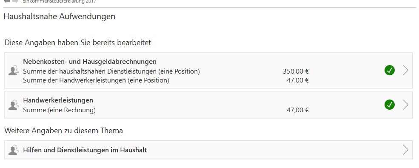Click person icon beside Handwerkerleistungen

click(x=13, y=105)
